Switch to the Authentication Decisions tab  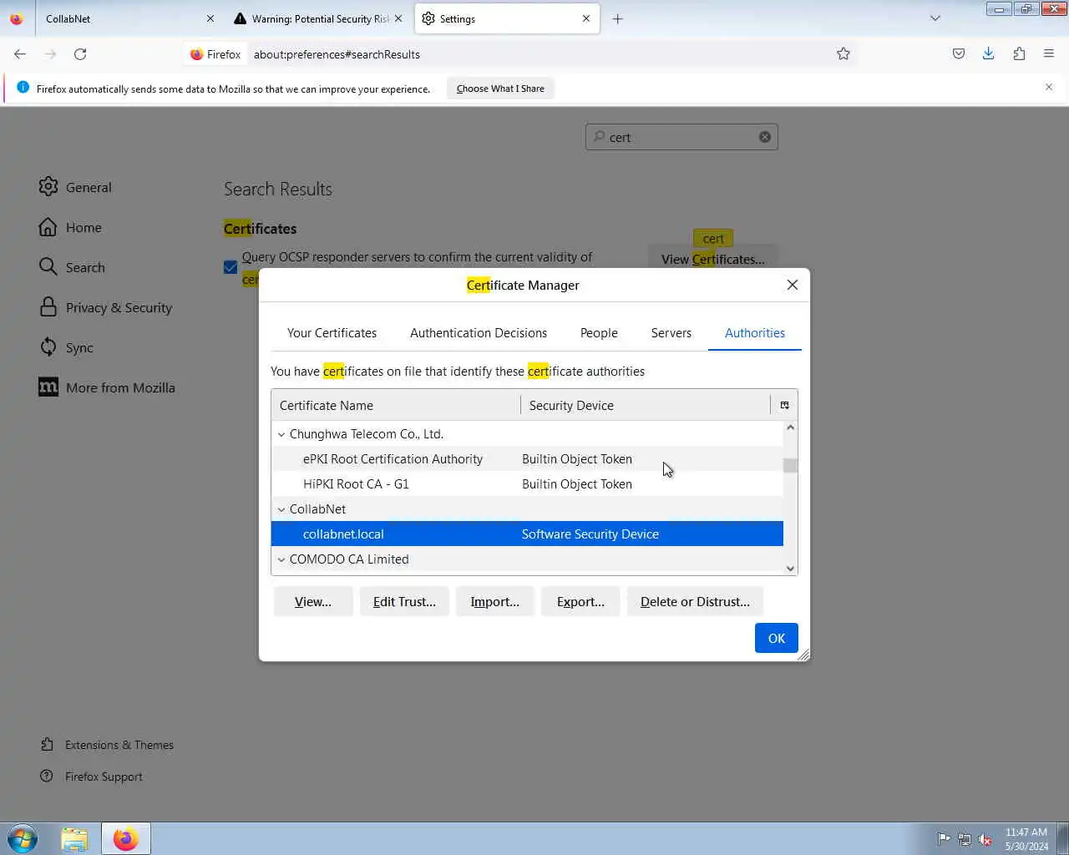479,332
